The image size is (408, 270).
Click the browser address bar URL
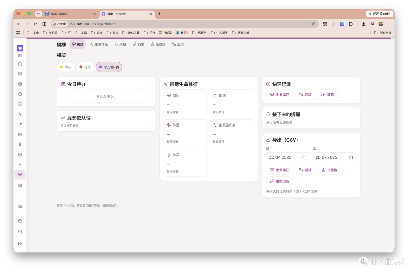click(x=93, y=24)
